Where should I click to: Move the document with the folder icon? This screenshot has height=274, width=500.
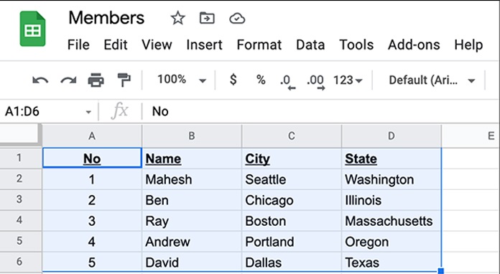[x=207, y=18]
